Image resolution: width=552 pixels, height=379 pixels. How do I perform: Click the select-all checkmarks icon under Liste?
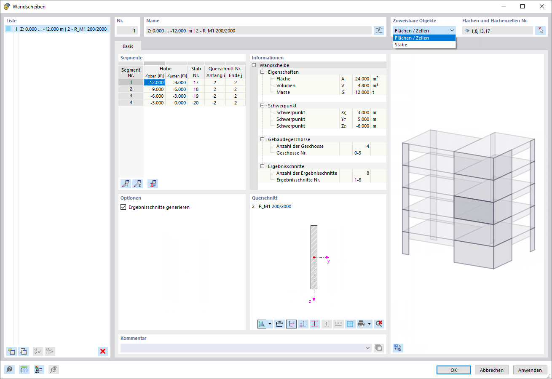[38, 351]
